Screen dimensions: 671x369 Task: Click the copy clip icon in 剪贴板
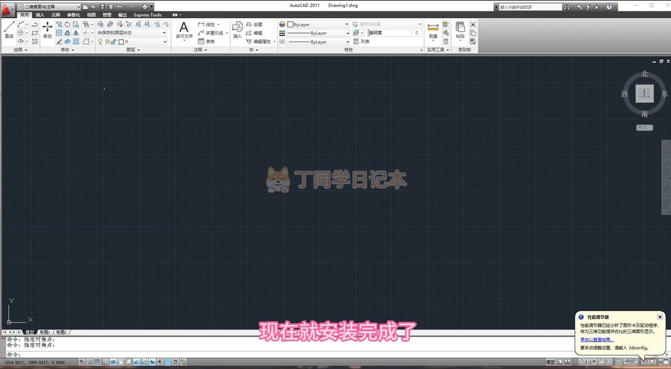point(473,33)
